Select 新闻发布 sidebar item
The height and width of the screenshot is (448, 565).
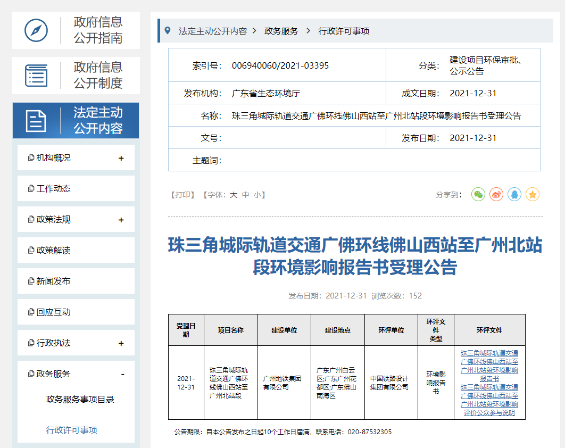pyautogui.click(x=53, y=281)
